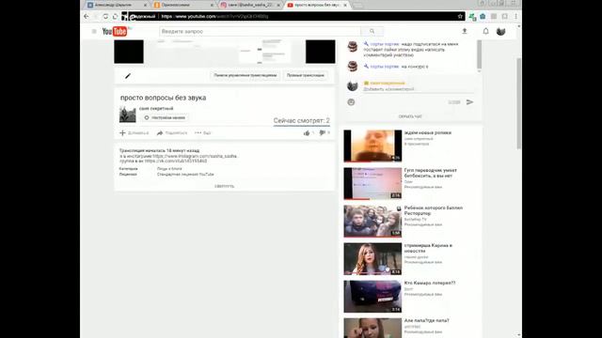Open the Chrome three-dot menu

516,17
